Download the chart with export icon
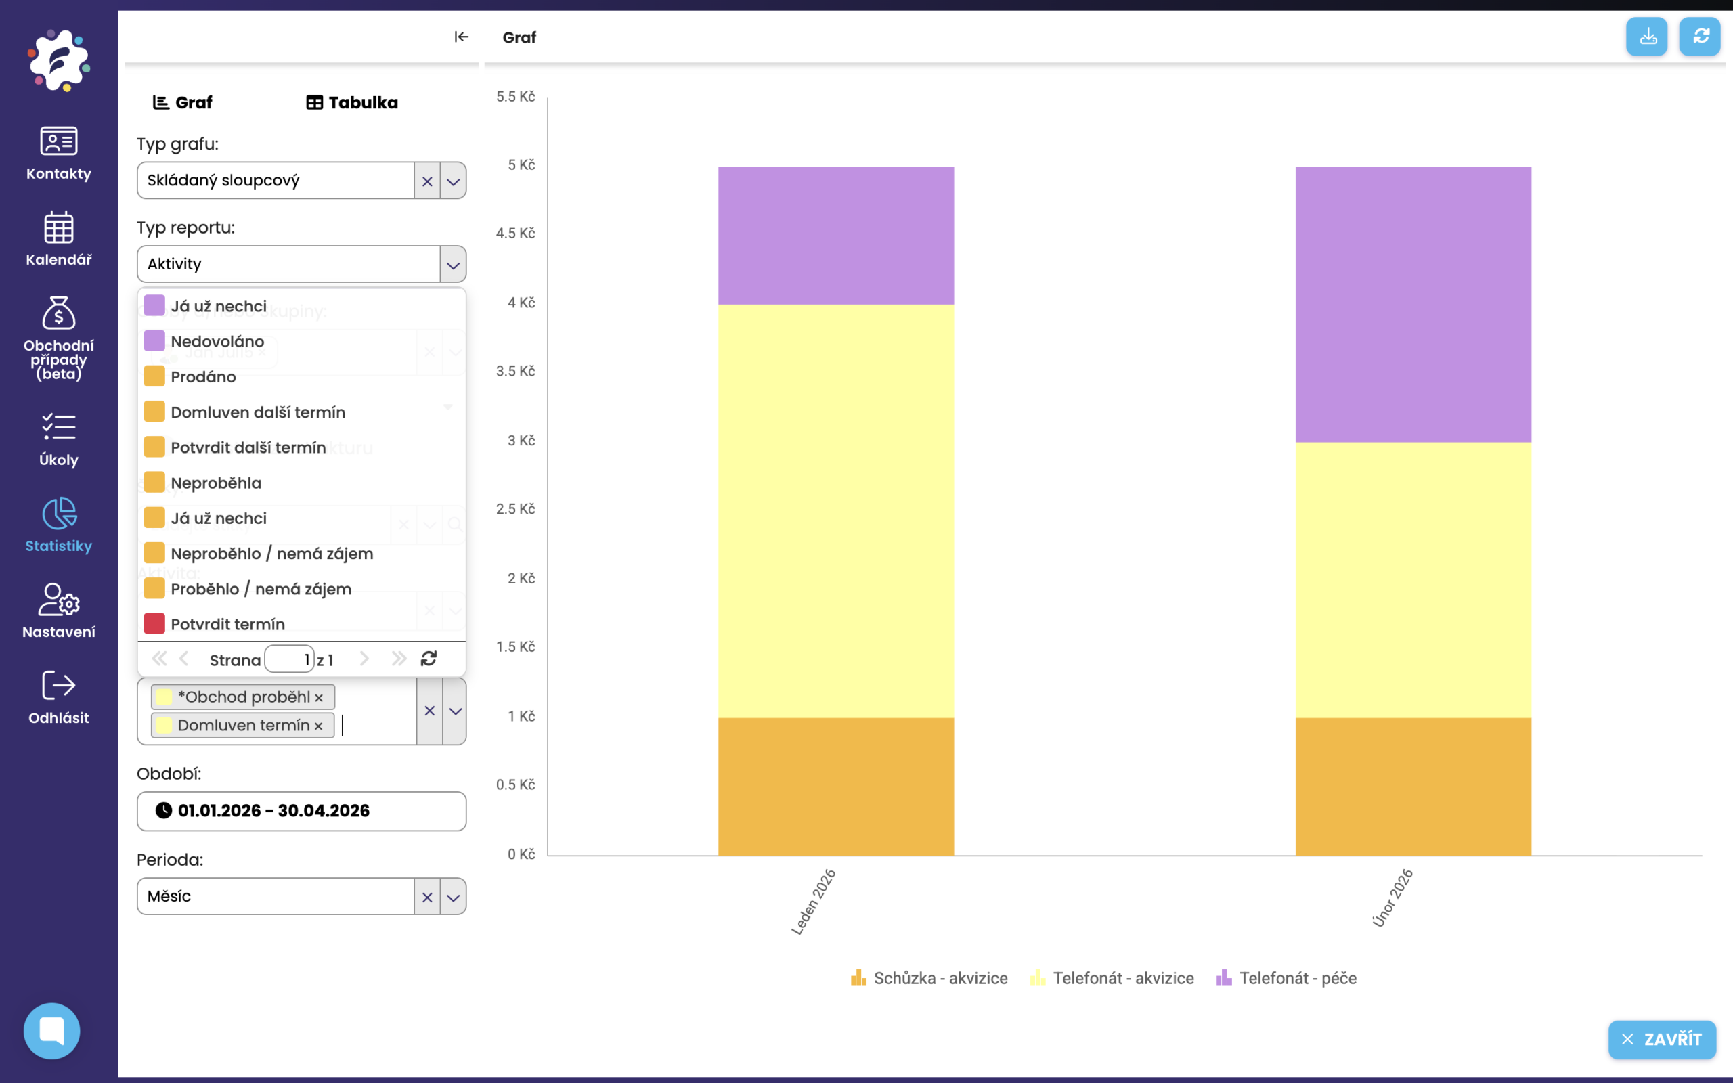 point(1647,37)
